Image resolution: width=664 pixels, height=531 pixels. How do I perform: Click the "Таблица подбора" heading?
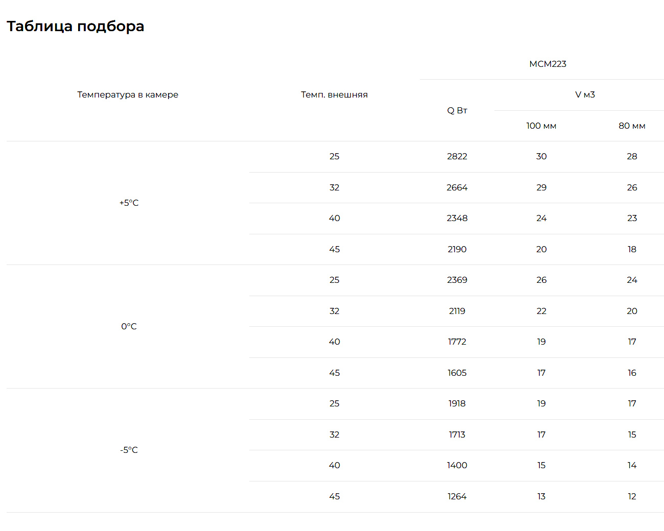coord(75,26)
